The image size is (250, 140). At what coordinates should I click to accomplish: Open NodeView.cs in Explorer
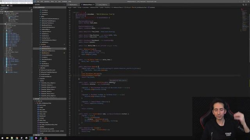45,36
